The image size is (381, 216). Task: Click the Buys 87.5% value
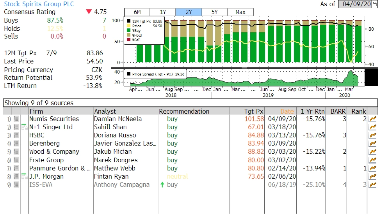(55, 20)
